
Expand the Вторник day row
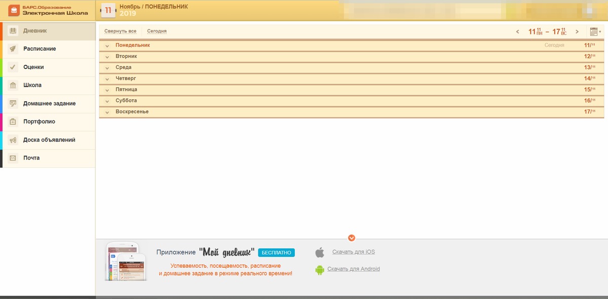[x=352, y=56]
